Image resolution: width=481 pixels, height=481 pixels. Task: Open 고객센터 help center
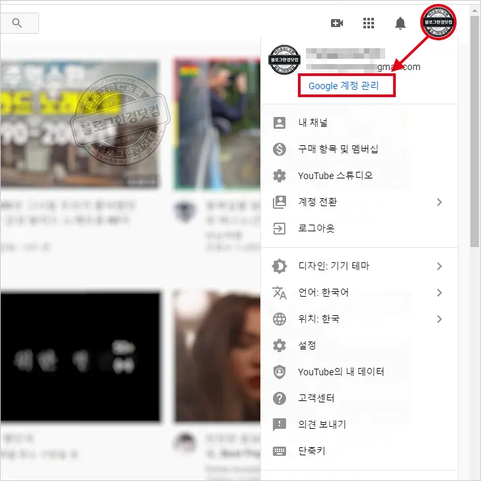359,398
